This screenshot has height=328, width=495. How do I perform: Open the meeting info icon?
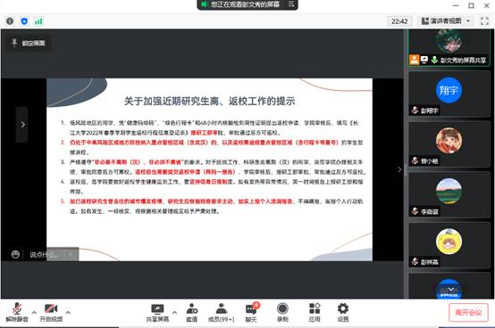[x=10, y=21]
